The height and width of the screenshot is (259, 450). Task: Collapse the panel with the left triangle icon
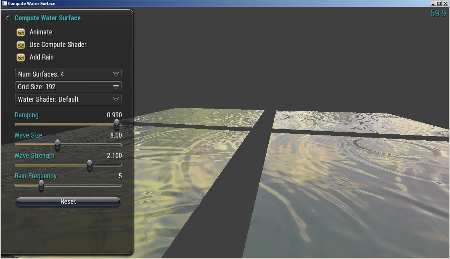coord(8,18)
